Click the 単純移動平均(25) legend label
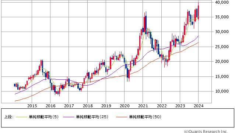Image resolution: width=235 pixels, height=133 pixels. point(92,117)
